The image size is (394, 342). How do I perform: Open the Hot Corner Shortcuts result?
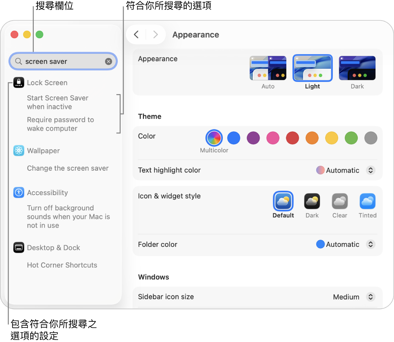62,265
